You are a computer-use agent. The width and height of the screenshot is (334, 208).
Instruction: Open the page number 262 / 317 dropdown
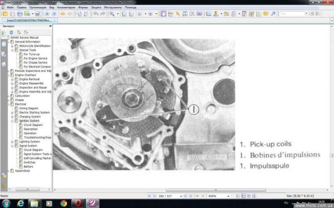coord(181,196)
